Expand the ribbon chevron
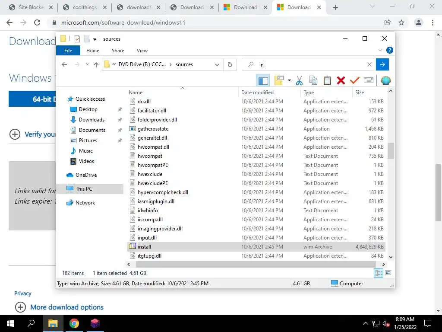Screen dimensions: 442x332 (380, 50)
